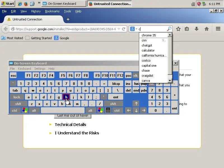The width and height of the screenshot is (224, 168).
Task: Click the URL address field
Action: 66,29
